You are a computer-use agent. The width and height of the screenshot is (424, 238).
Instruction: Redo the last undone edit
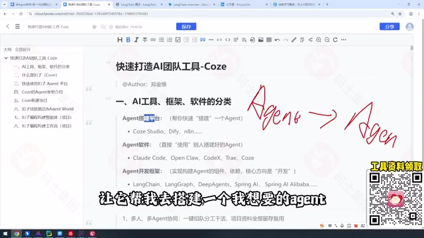(x=286, y=40)
